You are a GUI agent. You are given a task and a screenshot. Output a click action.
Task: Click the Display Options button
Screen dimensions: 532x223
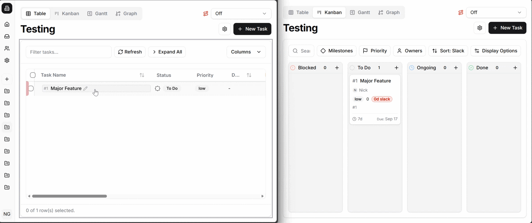point(495,51)
